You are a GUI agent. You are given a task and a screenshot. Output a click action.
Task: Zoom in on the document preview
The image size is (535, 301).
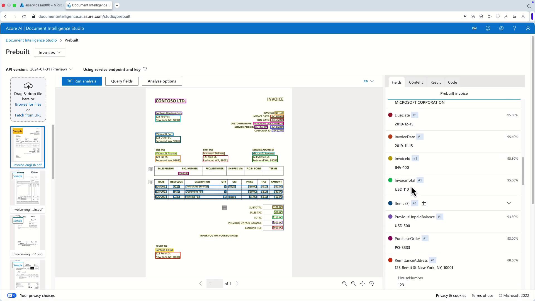(344, 283)
